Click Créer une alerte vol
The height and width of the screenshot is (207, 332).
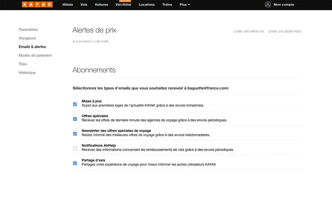(x=249, y=31)
